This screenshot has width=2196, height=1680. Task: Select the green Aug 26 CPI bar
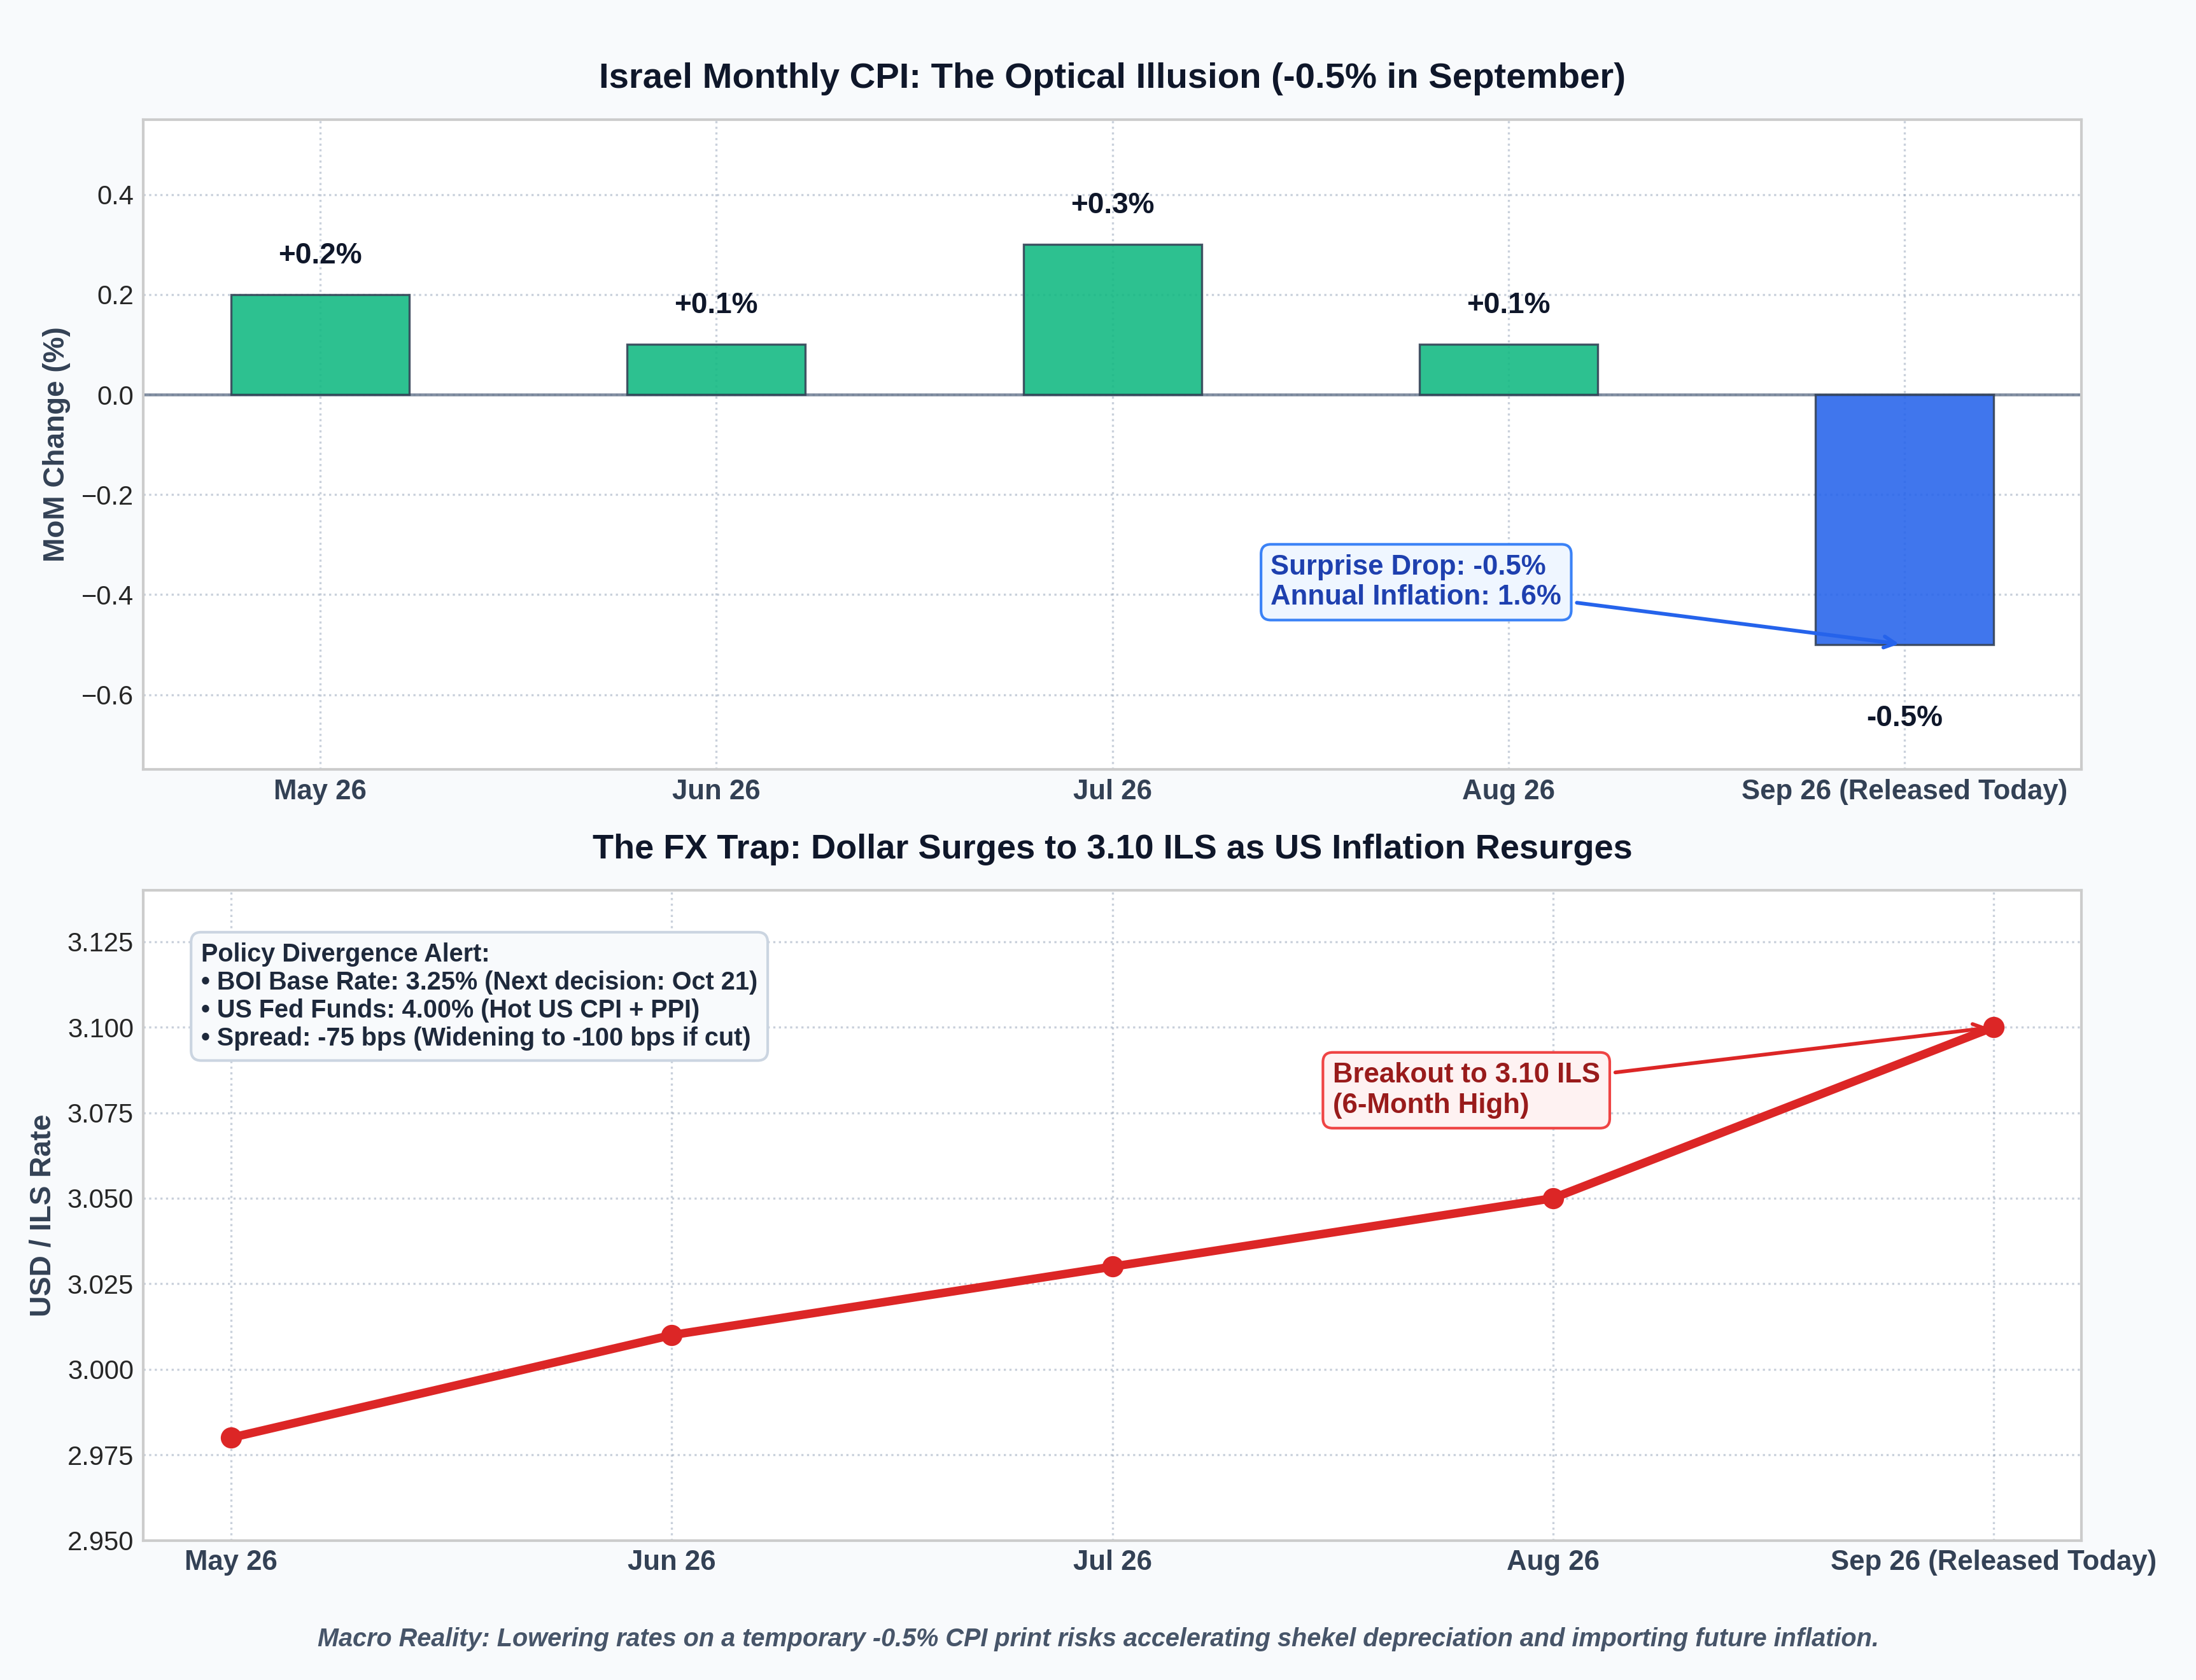tap(1508, 370)
